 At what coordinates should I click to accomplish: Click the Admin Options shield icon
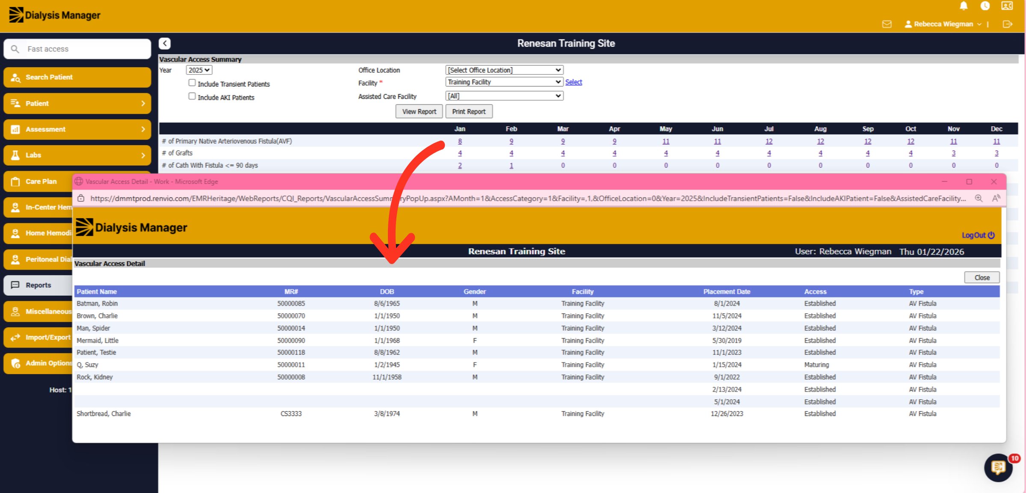(x=15, y=363)
